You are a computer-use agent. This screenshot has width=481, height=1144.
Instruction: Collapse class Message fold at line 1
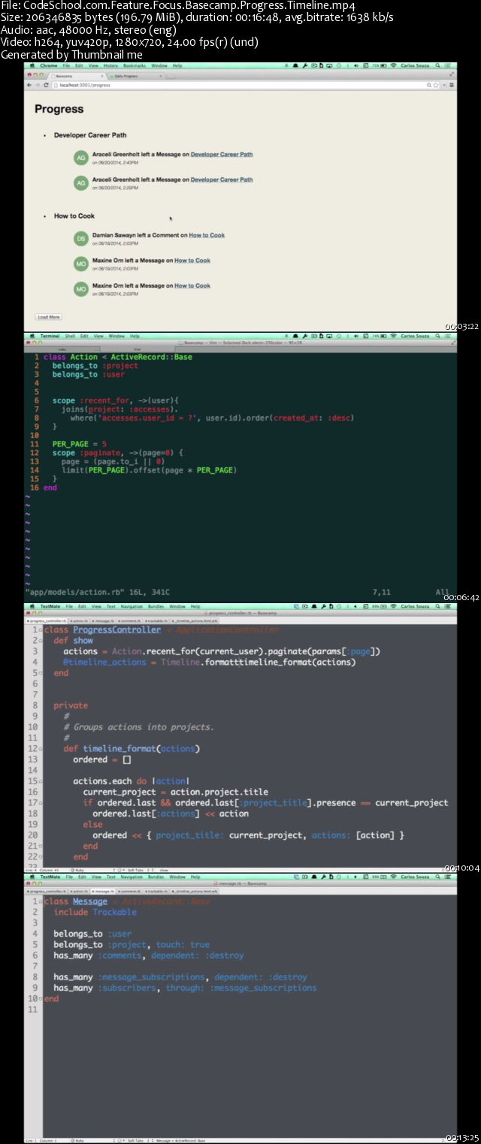click(x=41, y=901)
